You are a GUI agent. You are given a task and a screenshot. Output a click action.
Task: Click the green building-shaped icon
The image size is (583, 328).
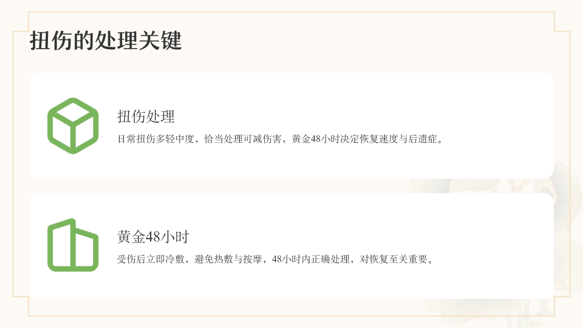click(x=73, y=245)
